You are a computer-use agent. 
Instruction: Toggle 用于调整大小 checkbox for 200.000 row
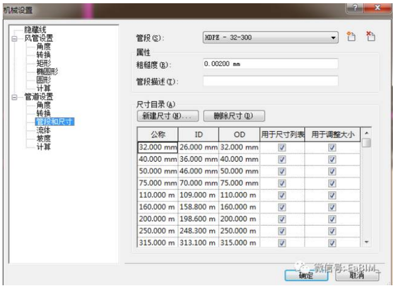pyautogui.click(x=333, y=219)
